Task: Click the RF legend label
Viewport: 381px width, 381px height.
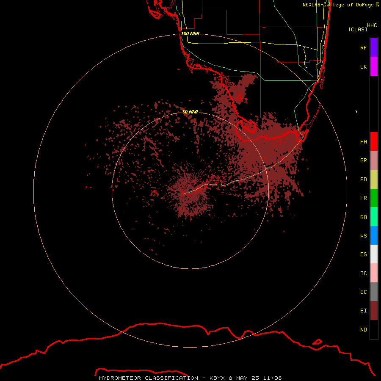Action: pos(363,47)
